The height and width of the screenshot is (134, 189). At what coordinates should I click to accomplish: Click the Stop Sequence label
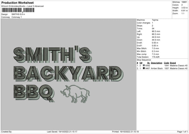click(x=144, y=60)
